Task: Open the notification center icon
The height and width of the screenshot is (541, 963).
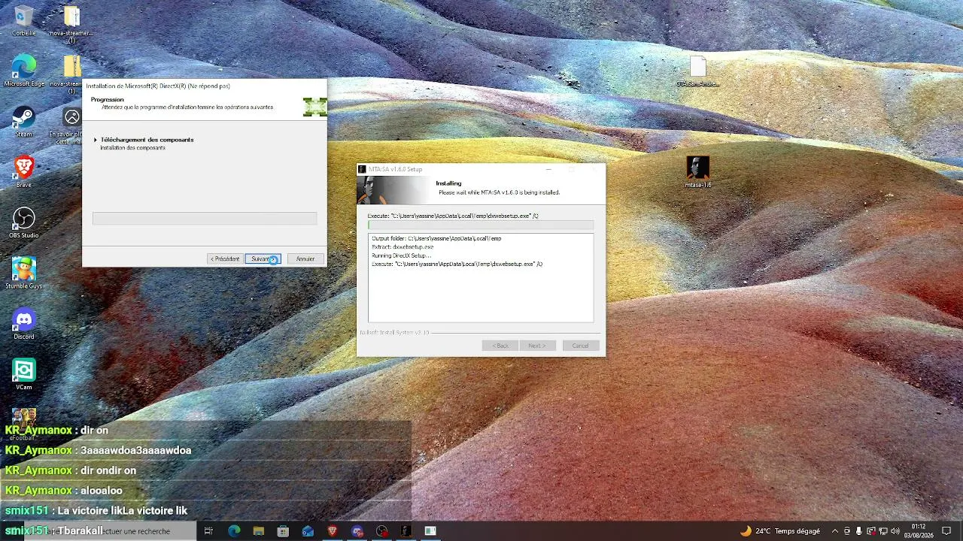Action: (x=946, y=531)
